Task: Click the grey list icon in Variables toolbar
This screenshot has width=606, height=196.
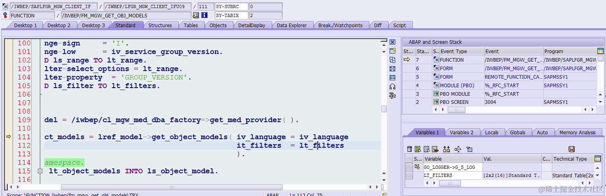Action: (427, 149)
